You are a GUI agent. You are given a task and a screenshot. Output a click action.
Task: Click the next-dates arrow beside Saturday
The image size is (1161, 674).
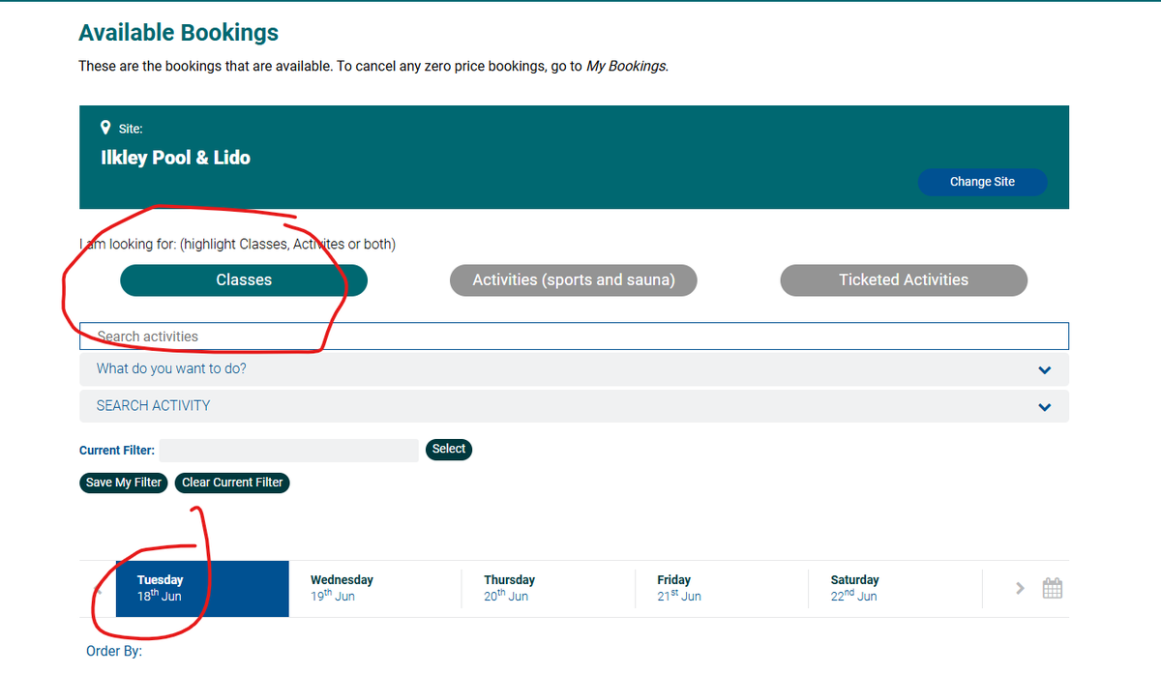[1020, 588]
